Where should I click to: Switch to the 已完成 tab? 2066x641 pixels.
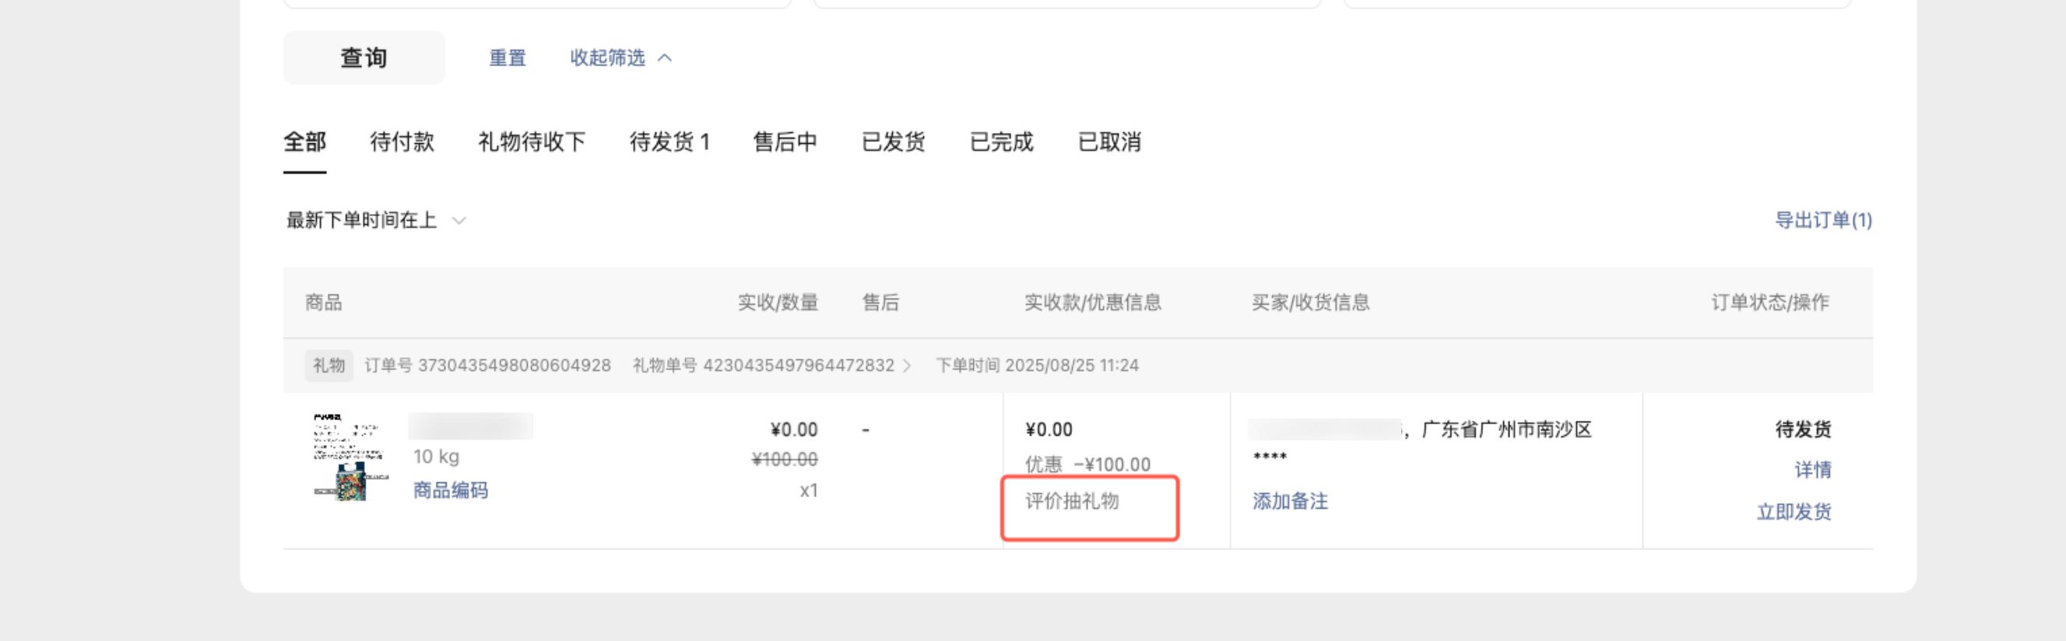[1001, 142]
